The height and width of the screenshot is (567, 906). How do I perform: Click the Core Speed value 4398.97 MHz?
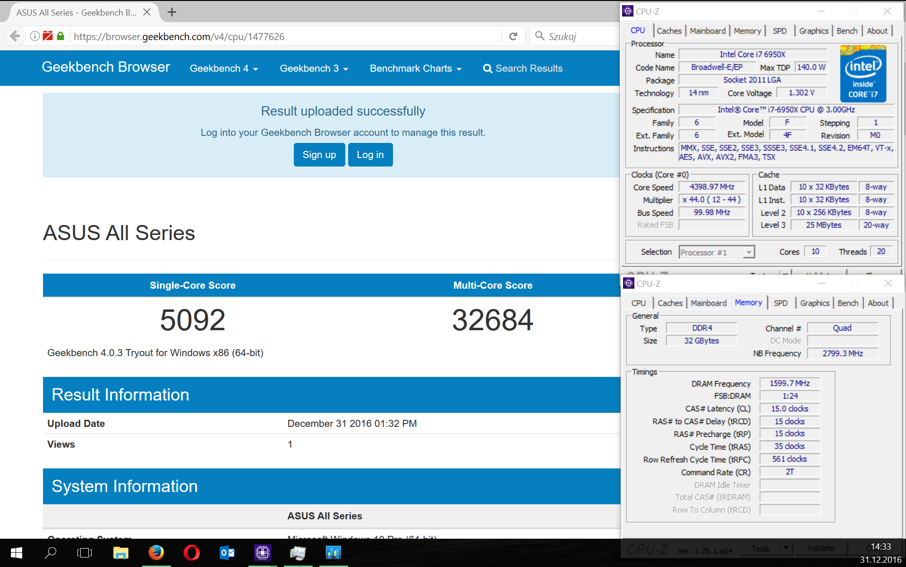tap(712, 187)
